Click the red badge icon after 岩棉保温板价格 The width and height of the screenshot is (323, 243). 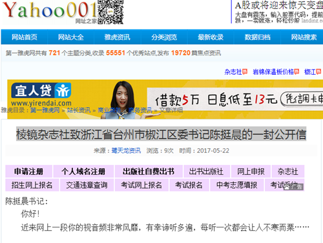click(x=297, y=72)
